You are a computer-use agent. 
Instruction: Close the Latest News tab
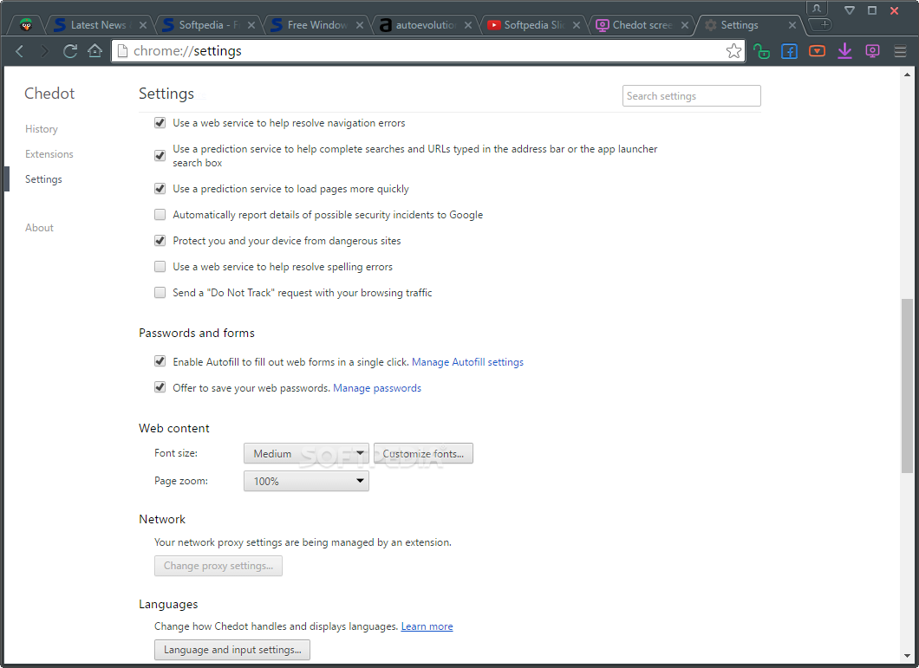142,25
